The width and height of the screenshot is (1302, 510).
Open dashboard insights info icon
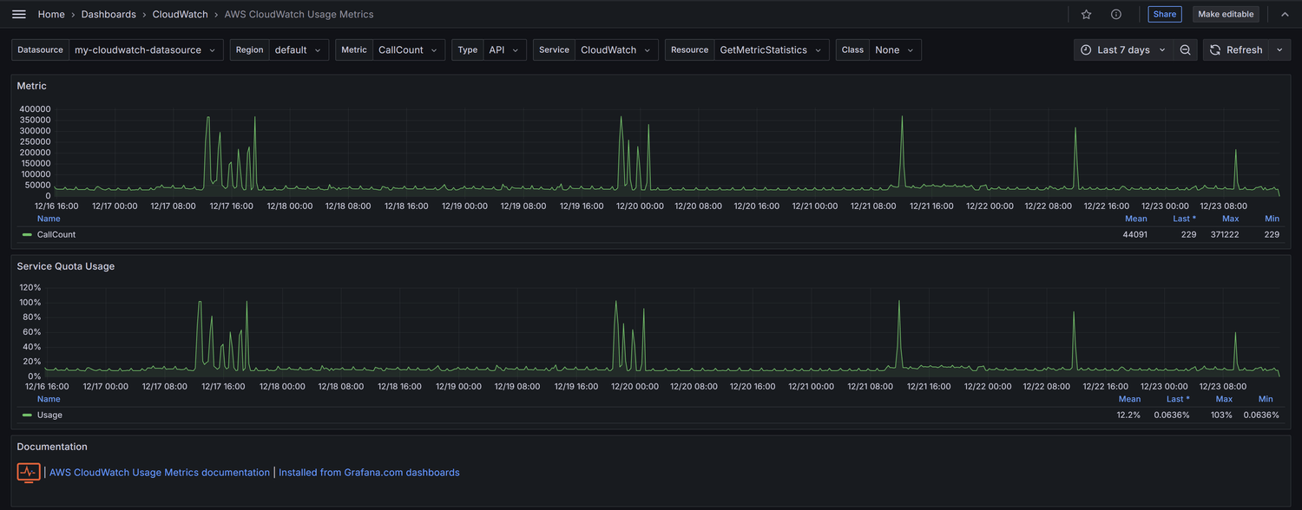(1116, 14)
